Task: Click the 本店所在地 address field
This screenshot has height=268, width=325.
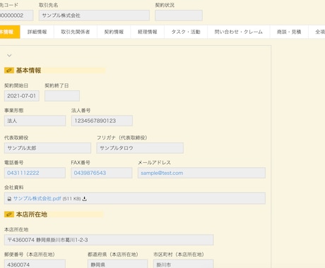Action: coord(109,240)
